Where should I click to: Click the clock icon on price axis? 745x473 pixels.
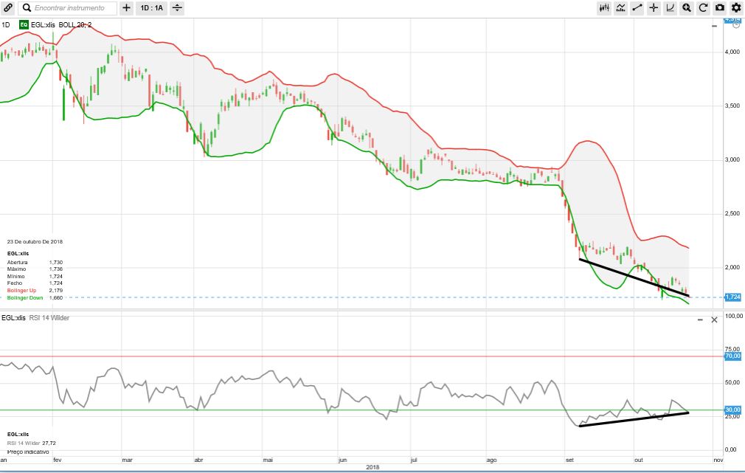[736, 24]
